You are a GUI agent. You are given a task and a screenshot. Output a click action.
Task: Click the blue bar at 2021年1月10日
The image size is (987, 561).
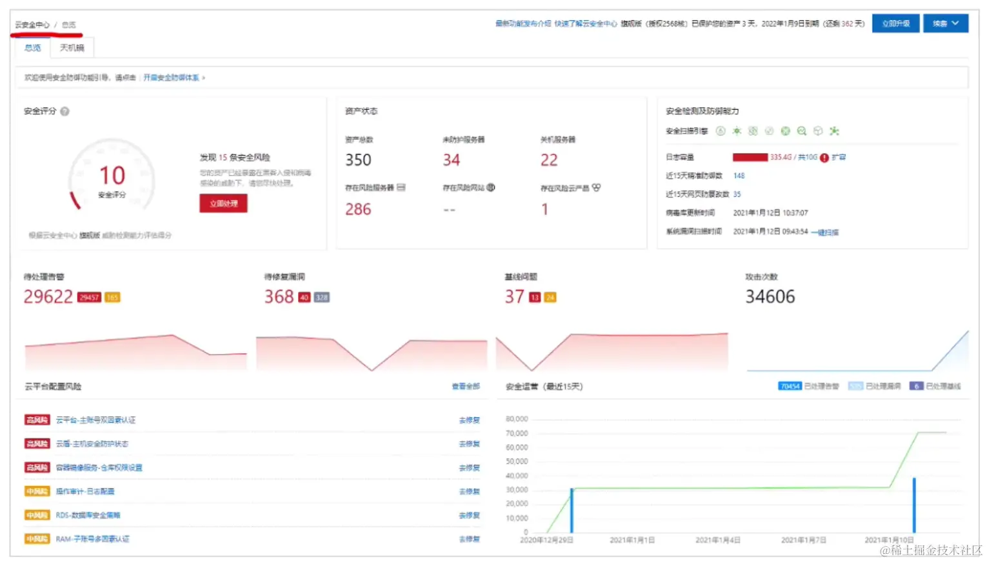tap(914, 505)
